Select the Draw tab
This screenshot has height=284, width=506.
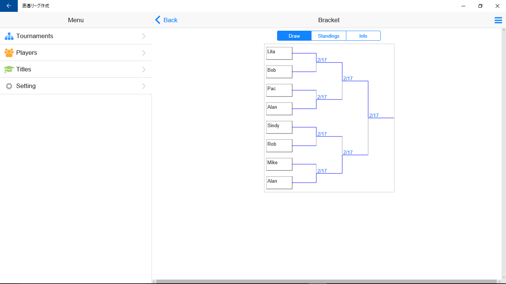pyautogui.click(x=294, y=36)
